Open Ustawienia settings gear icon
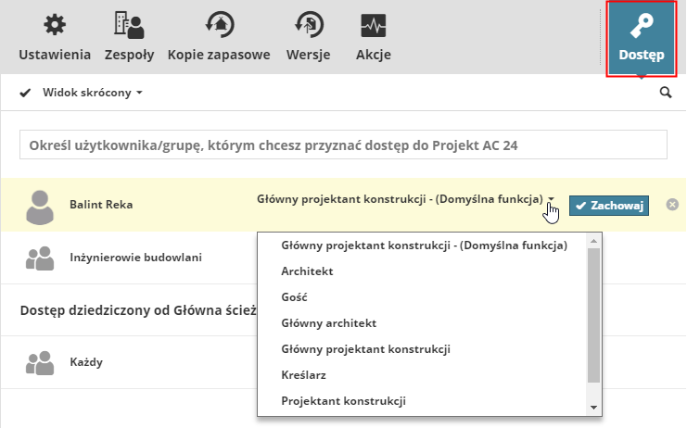The width and height of the screenshot is (687, 428). point(56,24)
